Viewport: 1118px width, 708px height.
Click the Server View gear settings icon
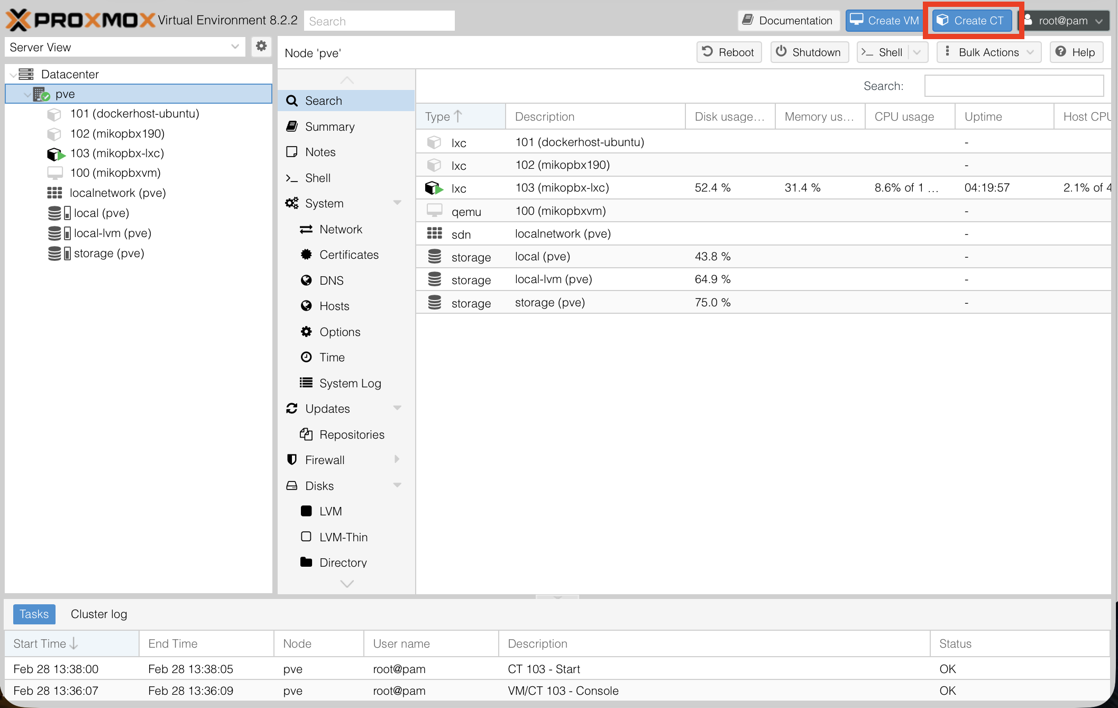click(x=261, y=47)
